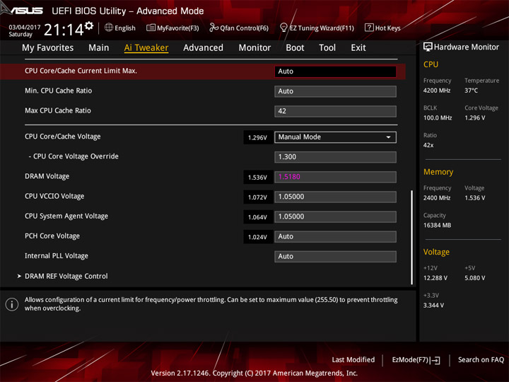The image size is (509, 382).
Task: Click the Min. CPU Cache Ratio field
Action: point(335,91)
